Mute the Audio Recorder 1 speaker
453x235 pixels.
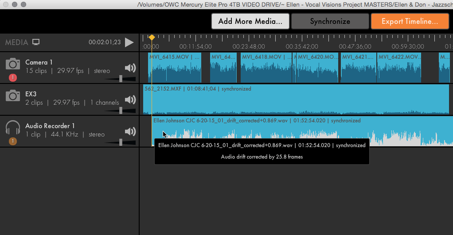coord(130,132)
